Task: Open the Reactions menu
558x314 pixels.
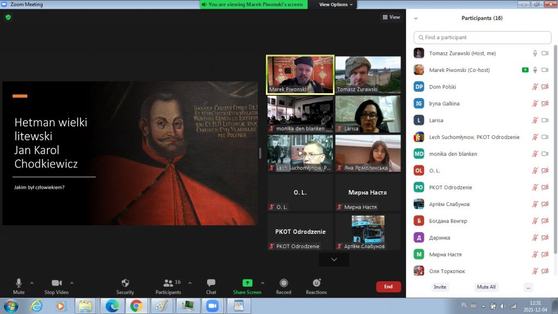Action: coord(316,283)
